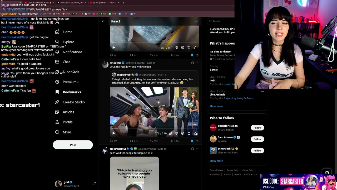Open Creator Studio
Image resolution: width=337 pixels, height=190 pixels.
[x=70, y=102]
